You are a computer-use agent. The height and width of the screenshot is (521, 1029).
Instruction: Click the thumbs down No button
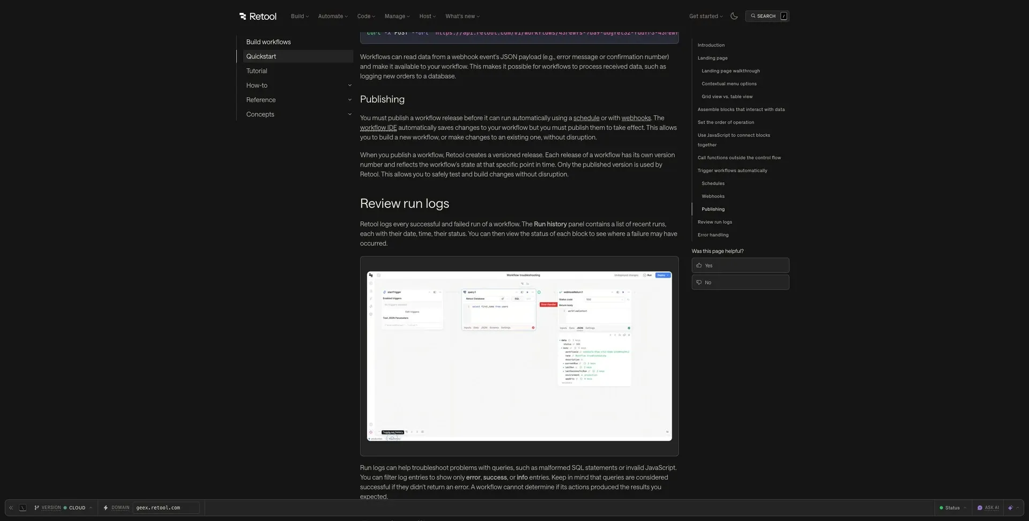(x=740, y=282)
